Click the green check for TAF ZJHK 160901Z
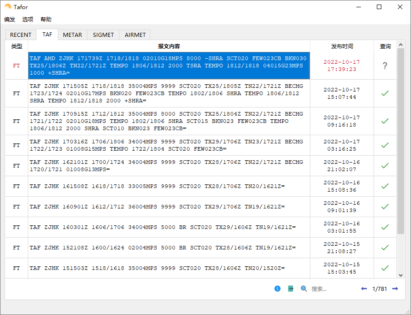The height and width of the screenshot is (315, 411). tap(385, 207)
